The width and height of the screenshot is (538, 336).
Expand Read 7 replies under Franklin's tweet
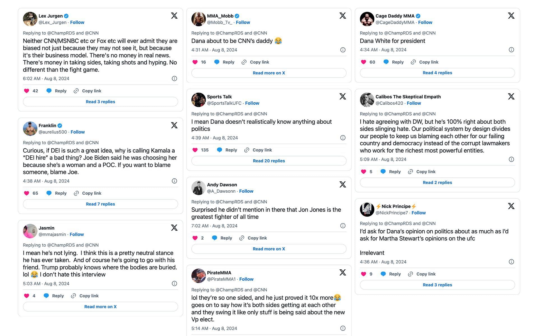100,204
